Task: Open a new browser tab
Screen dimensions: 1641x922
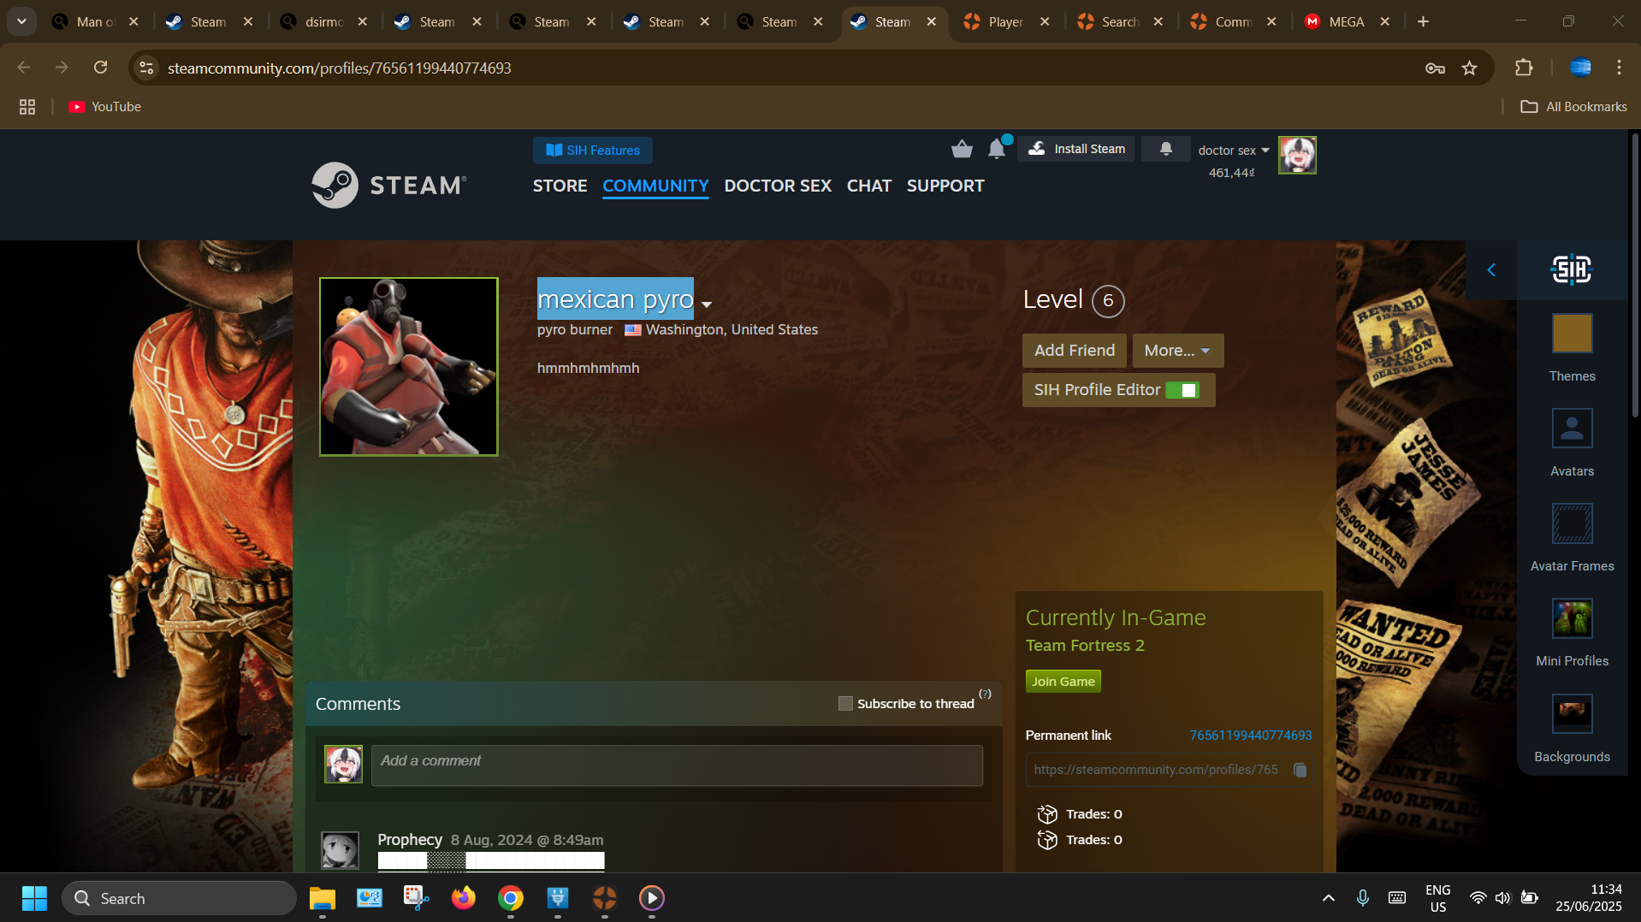Action: (1423, 22)
